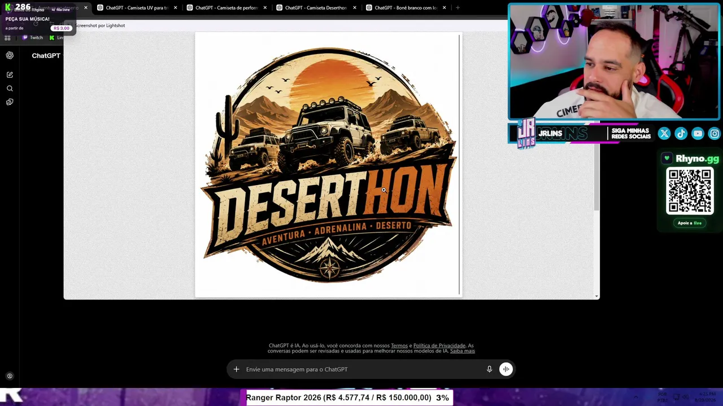Start voice mode with the waveform button
The image size is (723, 406).
506,369
